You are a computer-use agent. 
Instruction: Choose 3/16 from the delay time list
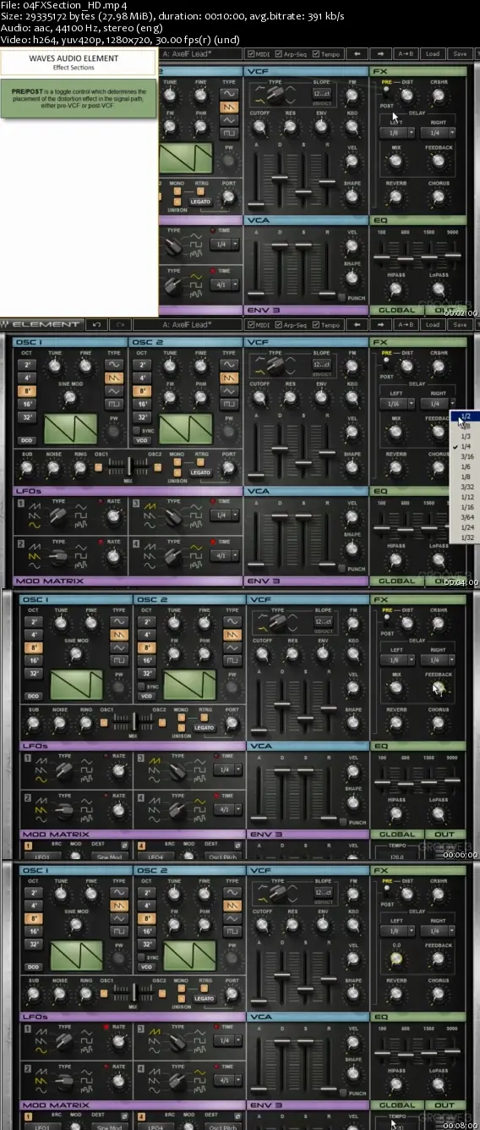click(465, 456)
